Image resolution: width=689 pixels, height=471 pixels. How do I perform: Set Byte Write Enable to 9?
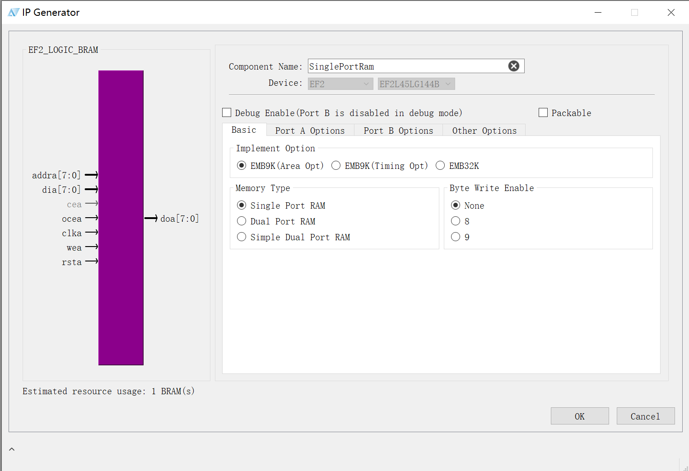pyautogui.click(x=456, y=237)
